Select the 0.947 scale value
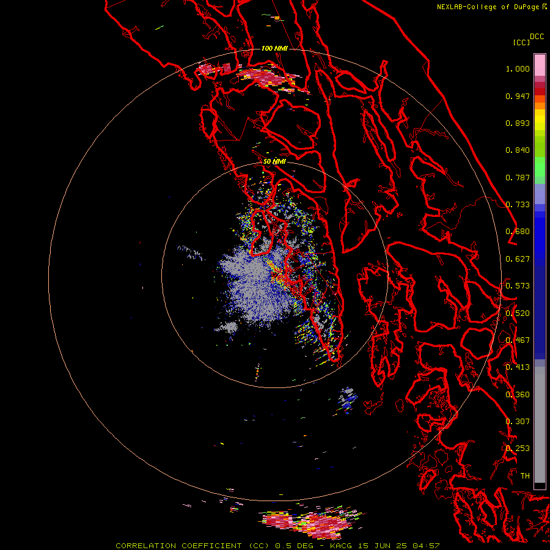Image resolution: width=550 pixels, height=550 pixels. 518,96
